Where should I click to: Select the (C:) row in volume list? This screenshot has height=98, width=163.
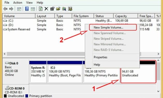82,21
